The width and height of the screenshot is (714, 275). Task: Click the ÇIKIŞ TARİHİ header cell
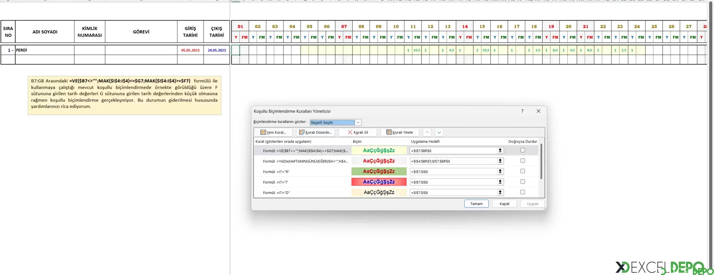216,32
